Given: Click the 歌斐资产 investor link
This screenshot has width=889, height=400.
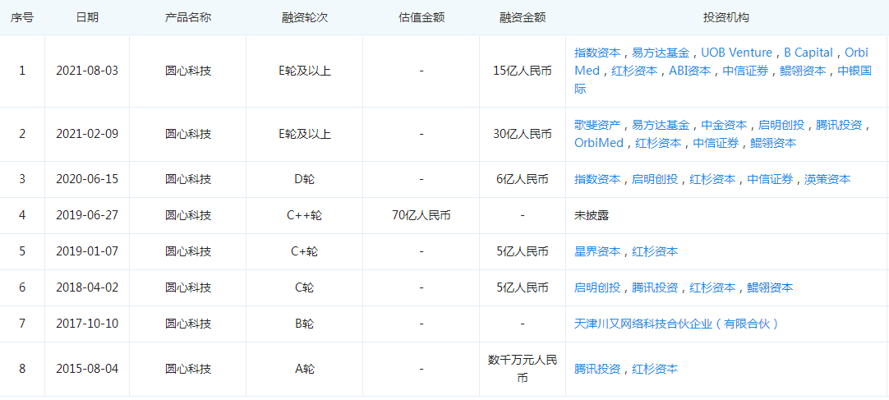Looking at the screenshot, I should click(597, 125).
